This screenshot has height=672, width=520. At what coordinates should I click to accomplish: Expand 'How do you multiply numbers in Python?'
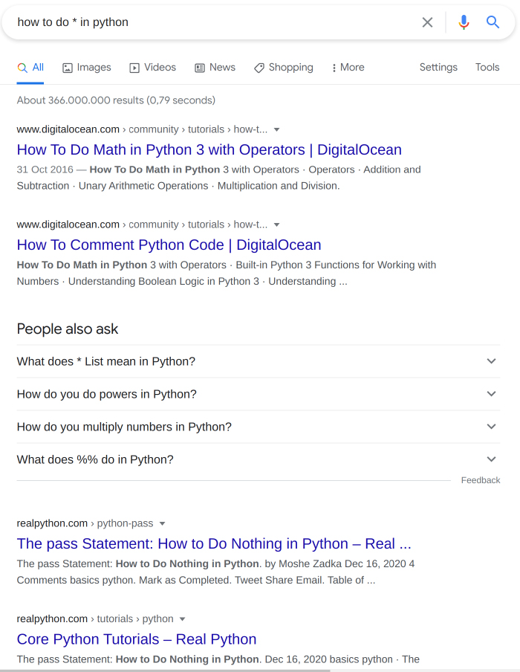tap(259, 427)
